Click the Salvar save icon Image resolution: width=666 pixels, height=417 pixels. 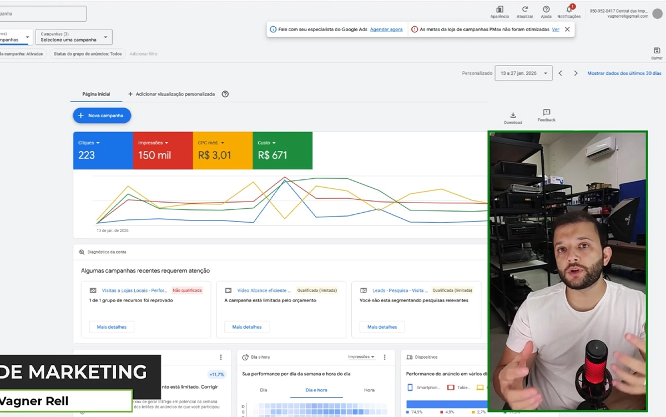(657, 51)
